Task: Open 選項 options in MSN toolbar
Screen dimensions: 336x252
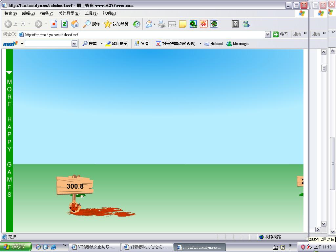Action: coord(141,44)
